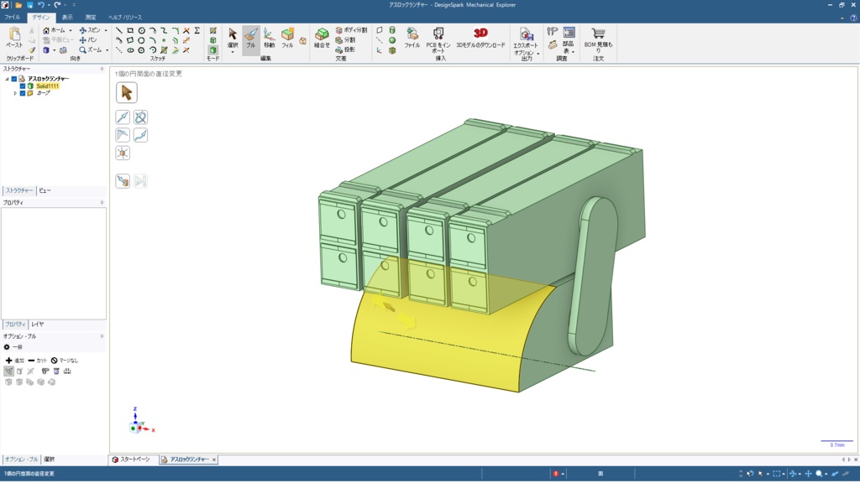
Task: Click the パン (Pan) view tool
Action: pyautogui.click(x=87, y=40)
